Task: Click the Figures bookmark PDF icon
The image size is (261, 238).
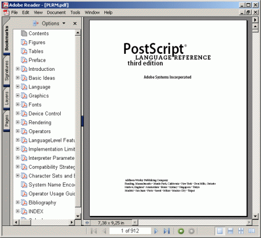Action: [24, 42]
